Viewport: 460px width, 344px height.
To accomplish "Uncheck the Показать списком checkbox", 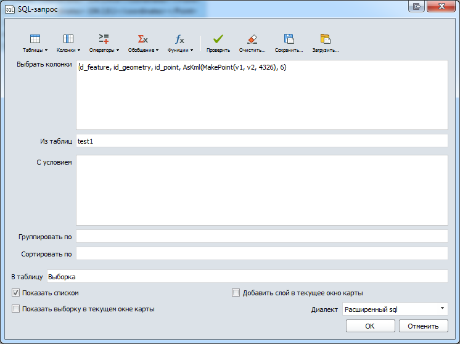I will click(15, 293).
